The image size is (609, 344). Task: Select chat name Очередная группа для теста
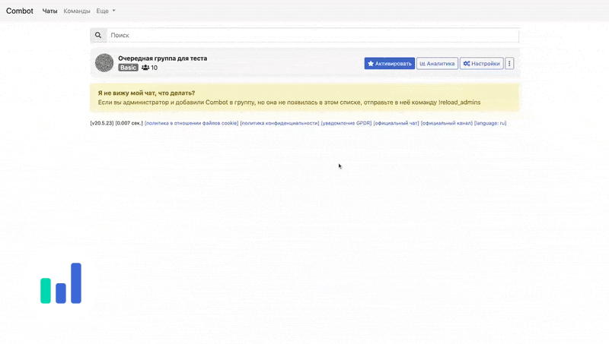coord(162,58)
